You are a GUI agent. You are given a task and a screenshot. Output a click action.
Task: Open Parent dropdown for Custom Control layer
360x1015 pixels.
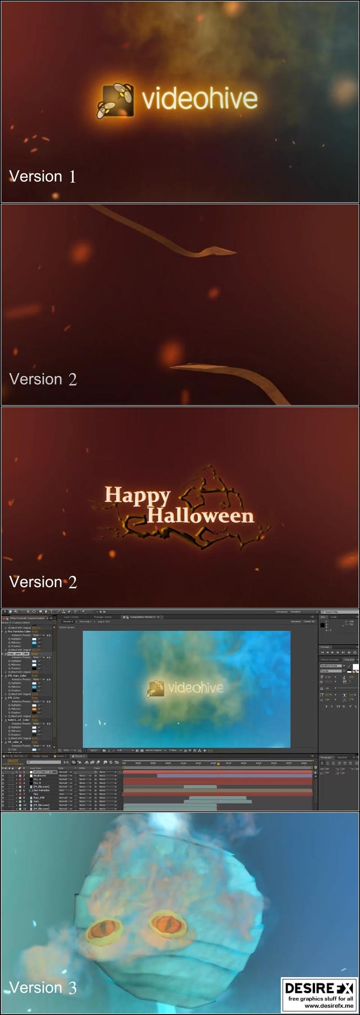108,772
